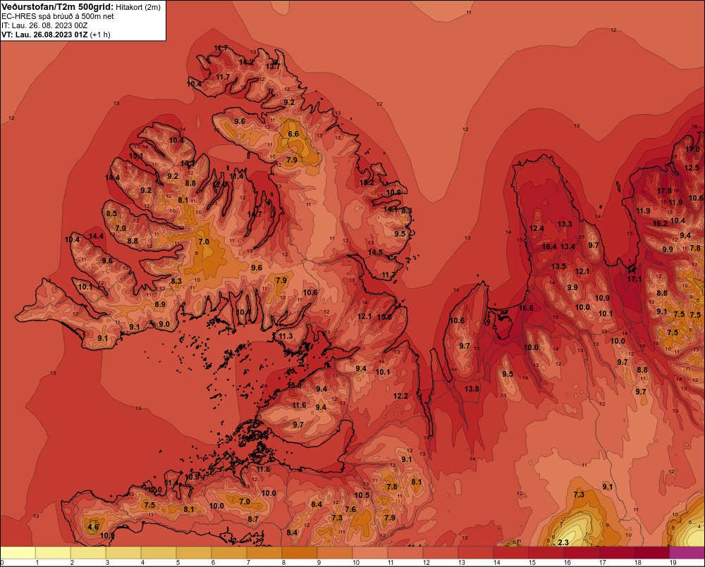Click the title 'Veðurstofan/T2m 500grid: Hitakort (2m)'

tap(81, 7)
